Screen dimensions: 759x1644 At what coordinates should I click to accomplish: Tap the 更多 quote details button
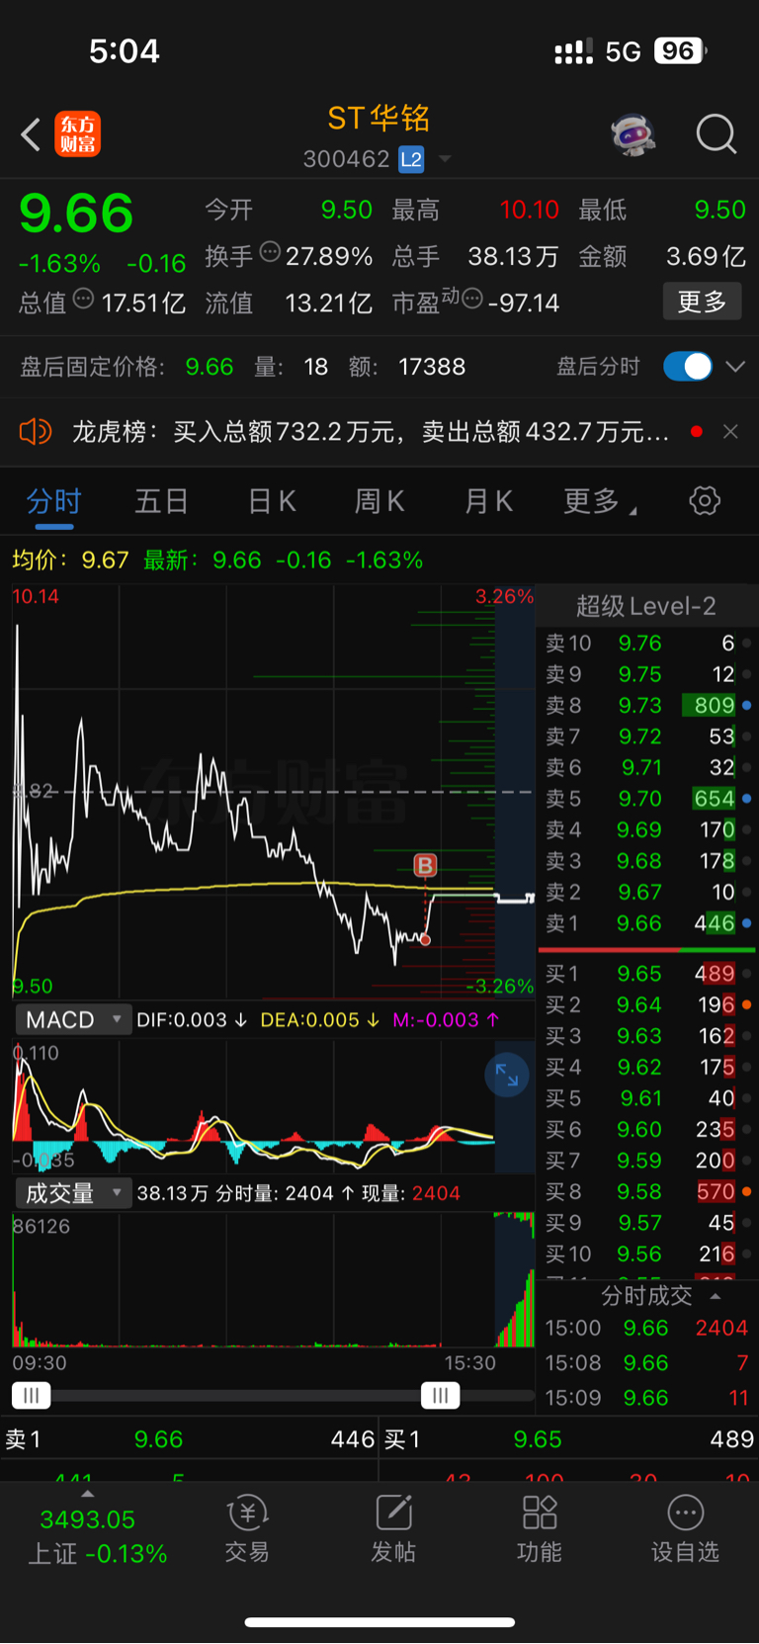(x=702, y=302)
